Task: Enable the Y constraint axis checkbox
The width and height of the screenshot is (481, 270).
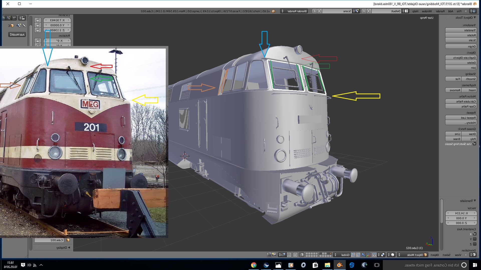Action: pyautogui.click(x=474, y=239)
